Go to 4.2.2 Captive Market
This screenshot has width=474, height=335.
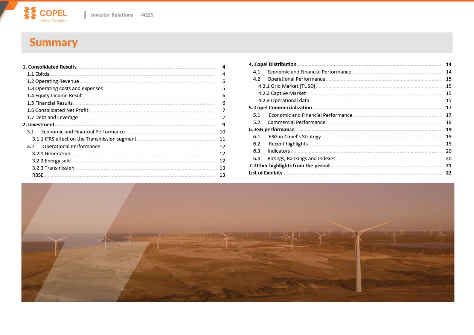(282, 93)
